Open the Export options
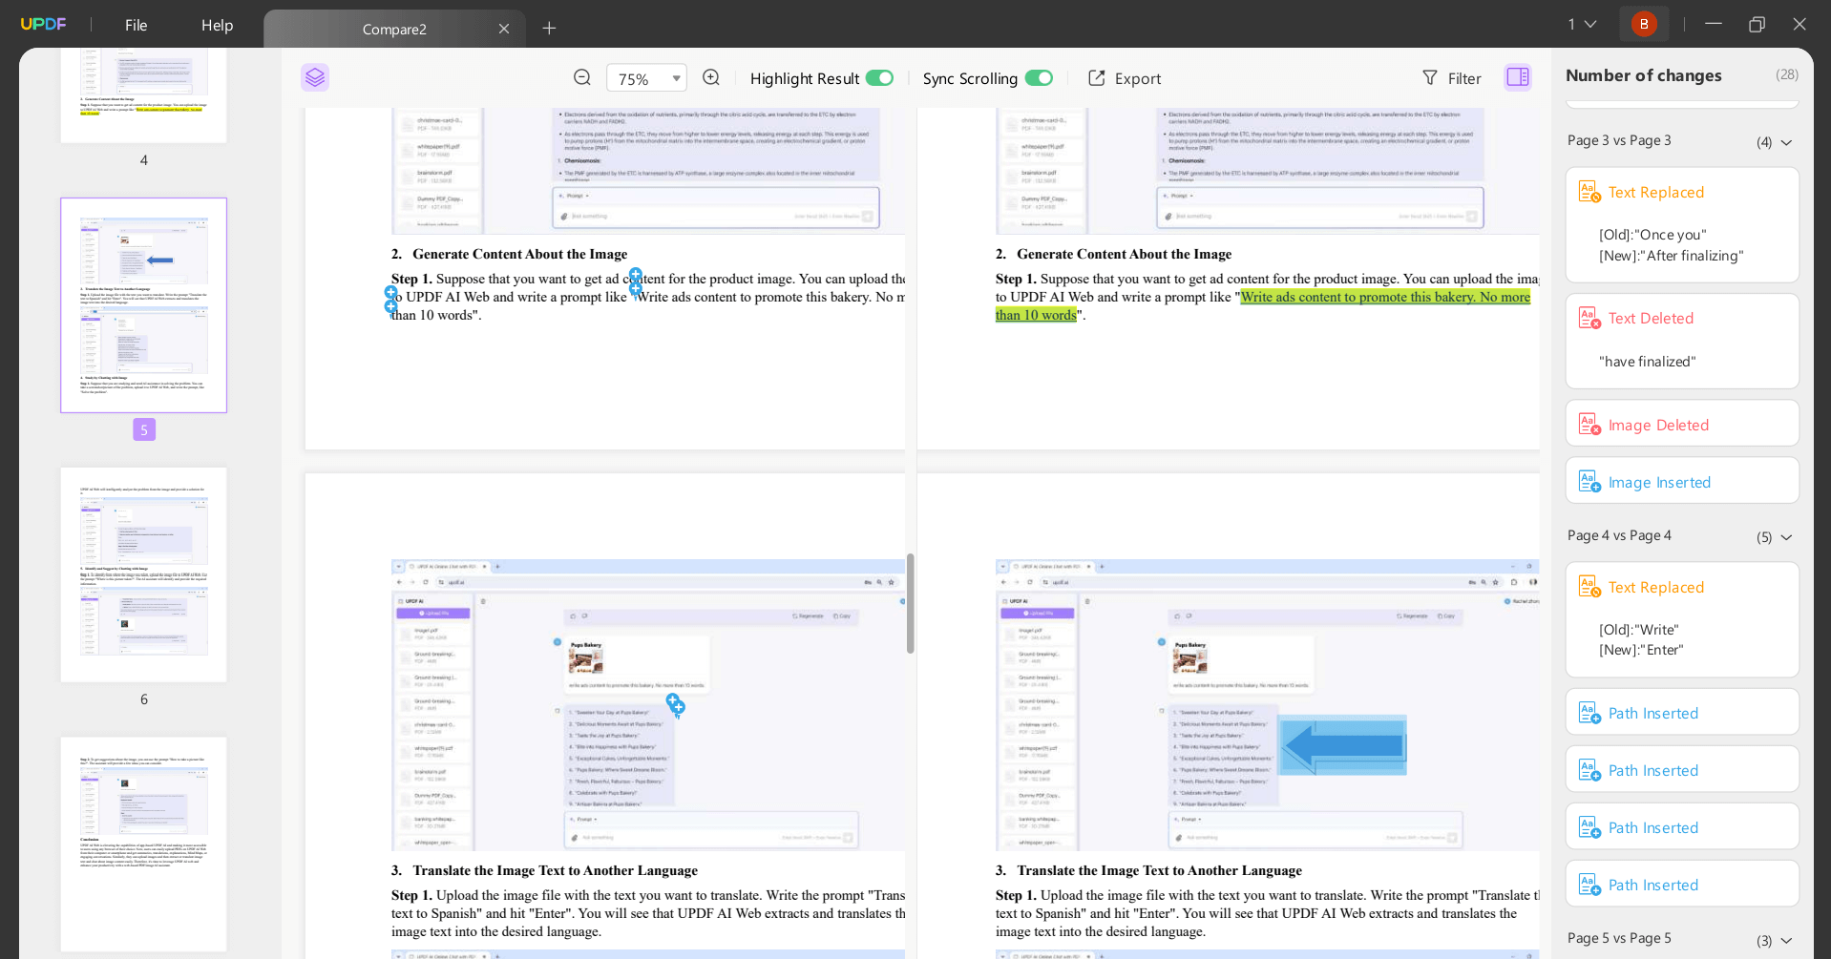 [1124, 77]
